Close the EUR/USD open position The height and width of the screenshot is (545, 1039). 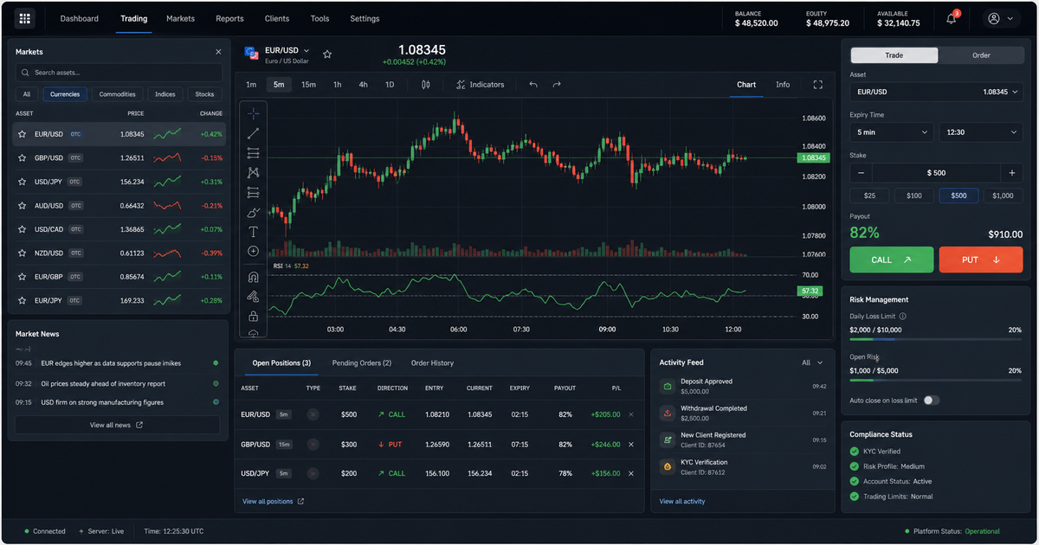pyautogui.click(x=630, y=414)
